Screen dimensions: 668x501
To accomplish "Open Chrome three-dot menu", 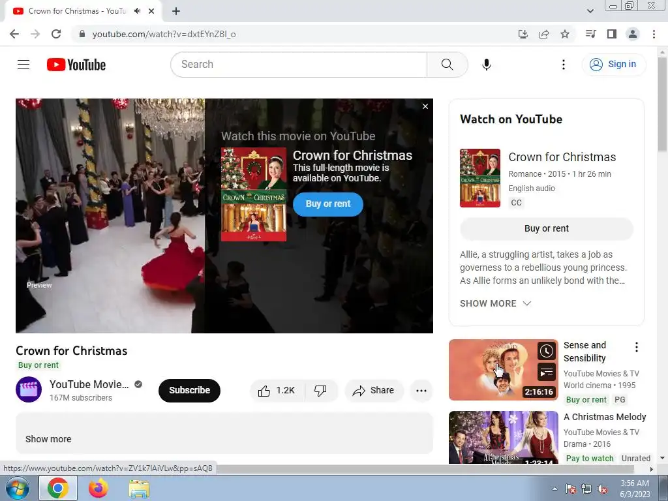I will pyautogui.click(x=654, y=34).
